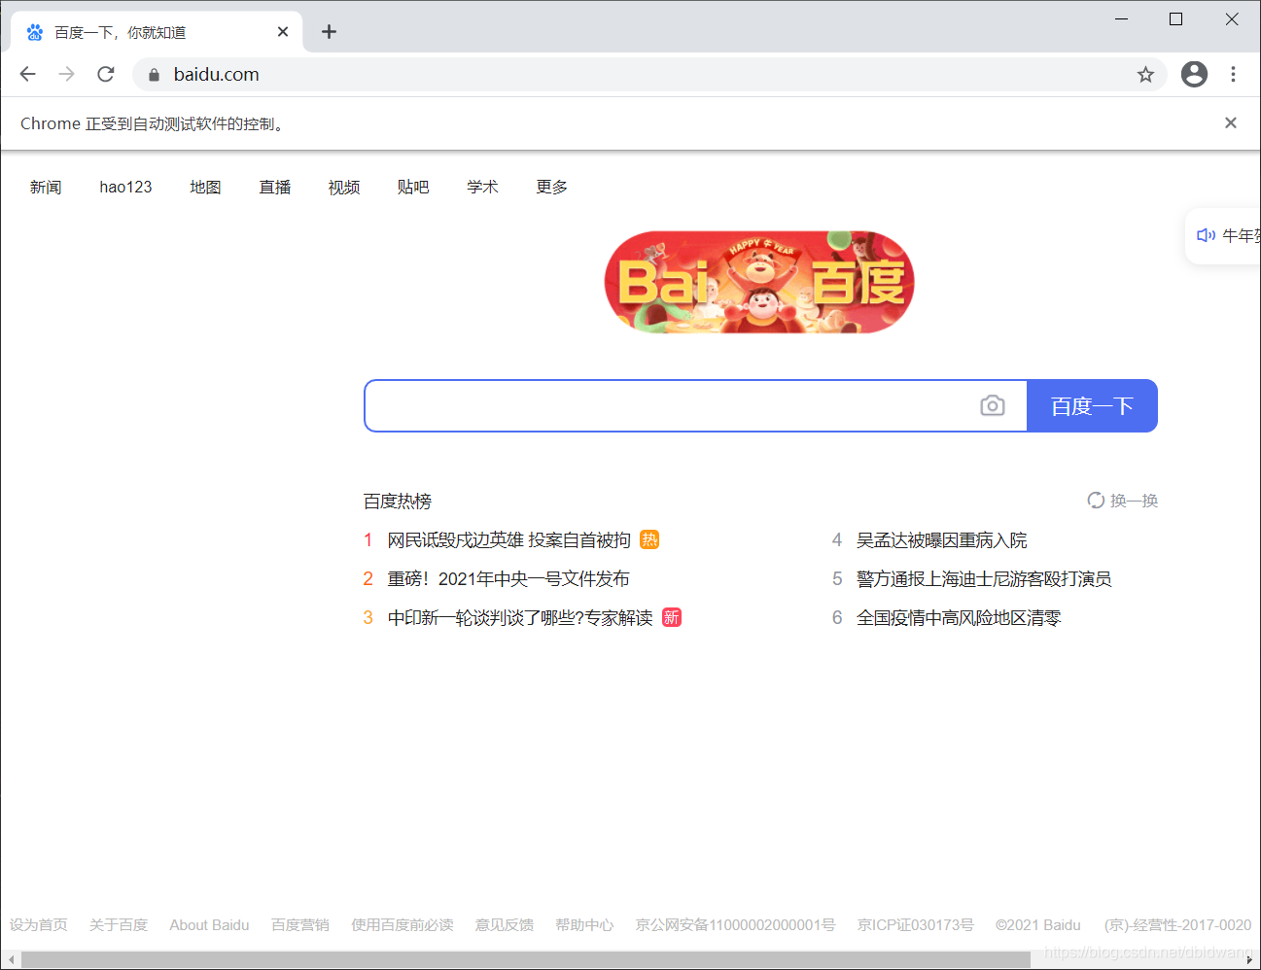Open hot item 全国疫情中高风险地区清零

tap(959, 617)
